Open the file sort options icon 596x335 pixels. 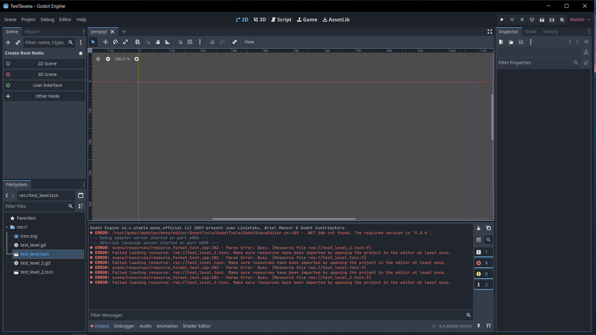point(81,206)
